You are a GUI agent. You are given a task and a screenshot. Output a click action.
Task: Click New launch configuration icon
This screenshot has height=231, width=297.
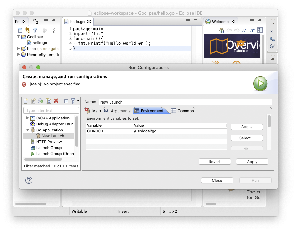[x=26, y=101]
